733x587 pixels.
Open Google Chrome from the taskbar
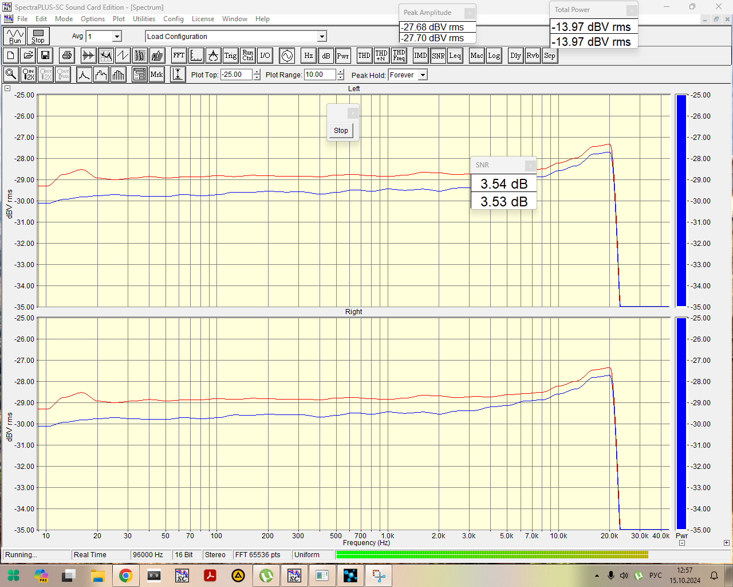tap(125, 576)
